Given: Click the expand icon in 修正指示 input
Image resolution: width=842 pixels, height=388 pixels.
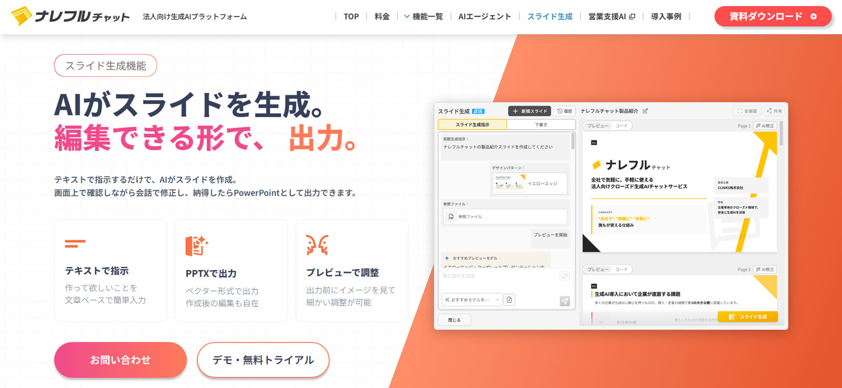Looking at the screenshot, I should pos(565,276).
